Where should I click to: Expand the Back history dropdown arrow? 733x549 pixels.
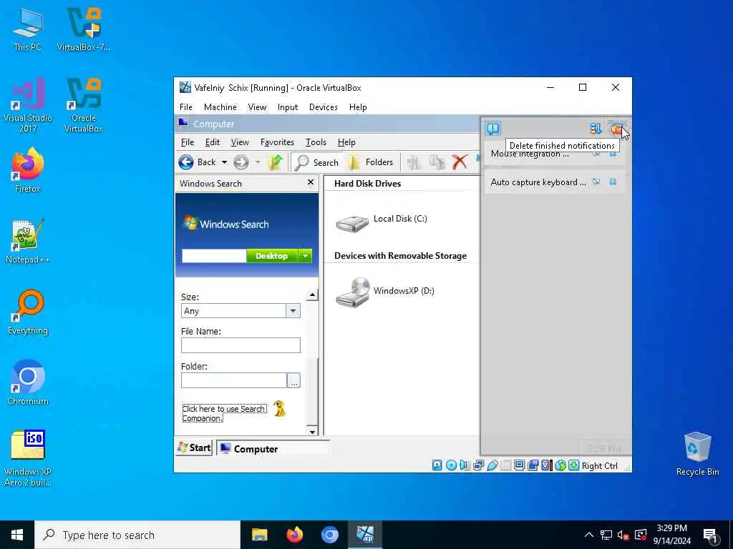click(x=224, y=162)
